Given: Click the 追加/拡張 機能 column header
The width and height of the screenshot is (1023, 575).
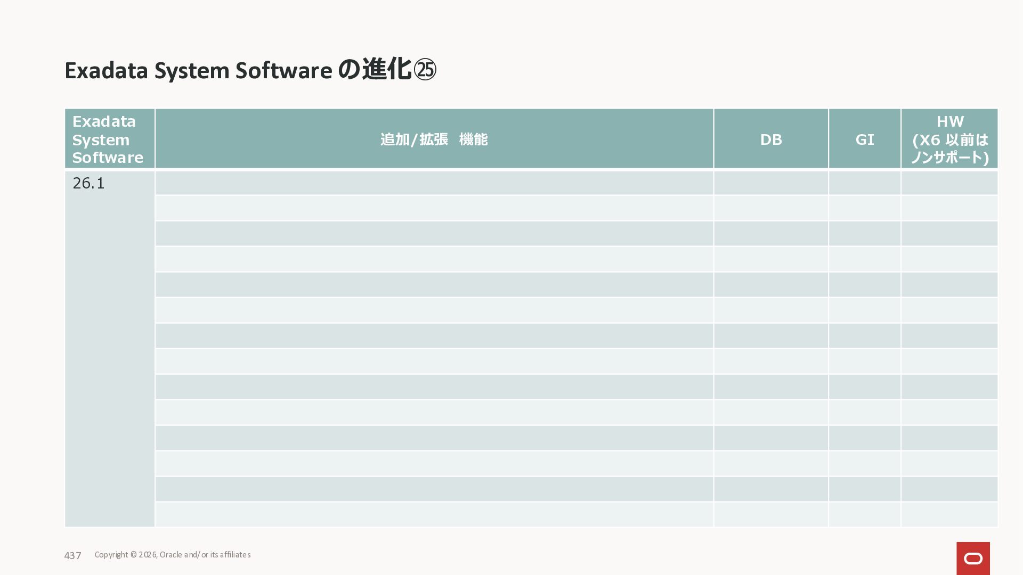Looking at the screenshot, I should pyautogui.click(x=434, y=139).
